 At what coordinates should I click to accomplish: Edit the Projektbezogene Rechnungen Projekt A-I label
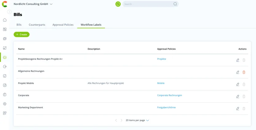238,60
